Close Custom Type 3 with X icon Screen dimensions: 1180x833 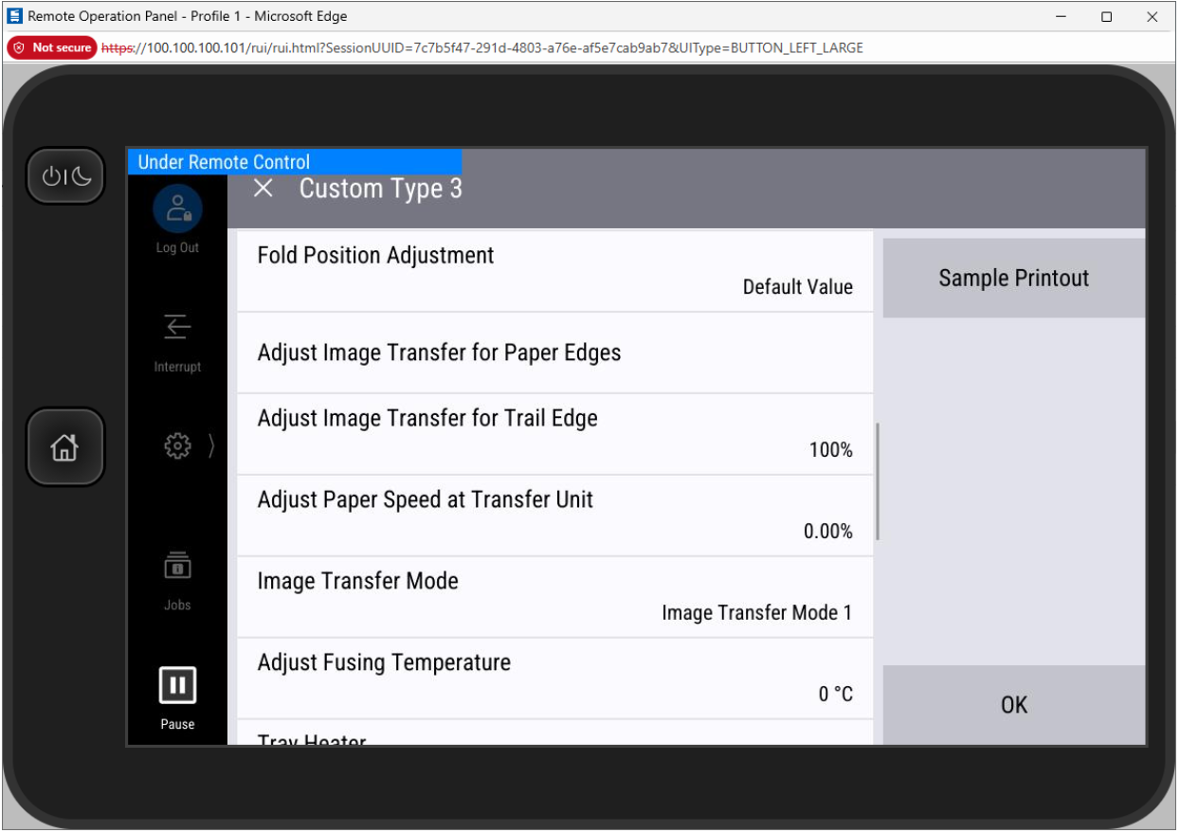[263, 189]
